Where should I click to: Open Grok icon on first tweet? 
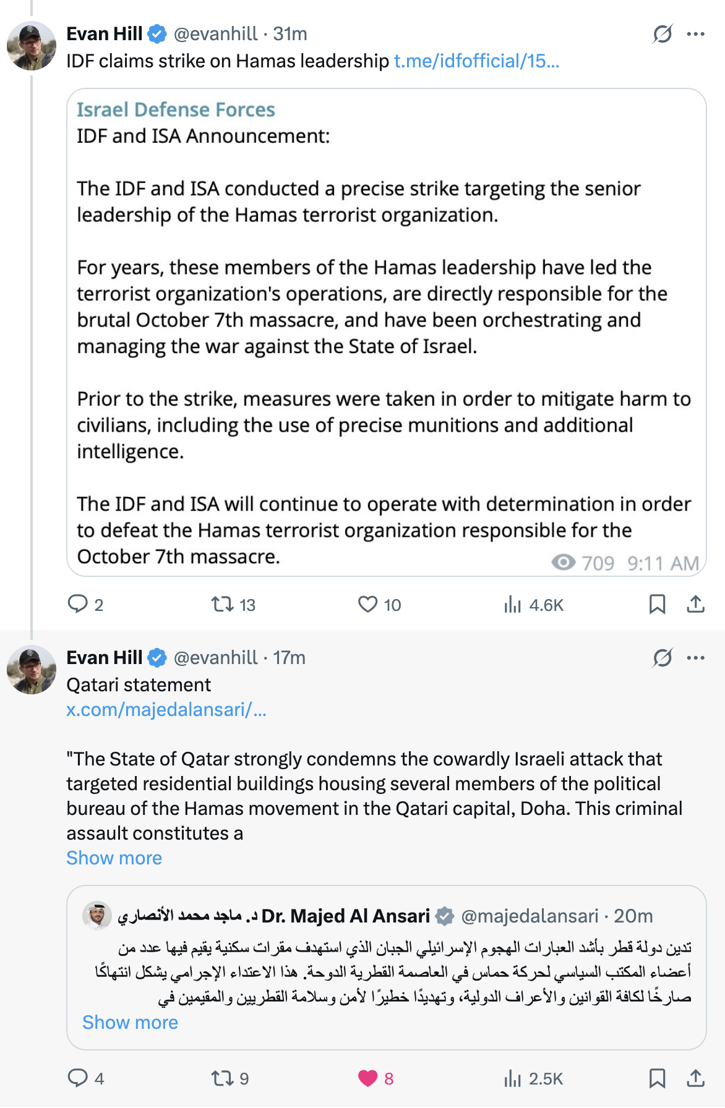663,34
